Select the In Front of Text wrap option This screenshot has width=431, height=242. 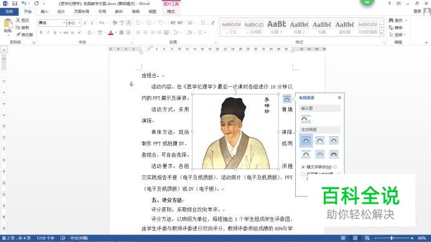[x=334, y=154]
